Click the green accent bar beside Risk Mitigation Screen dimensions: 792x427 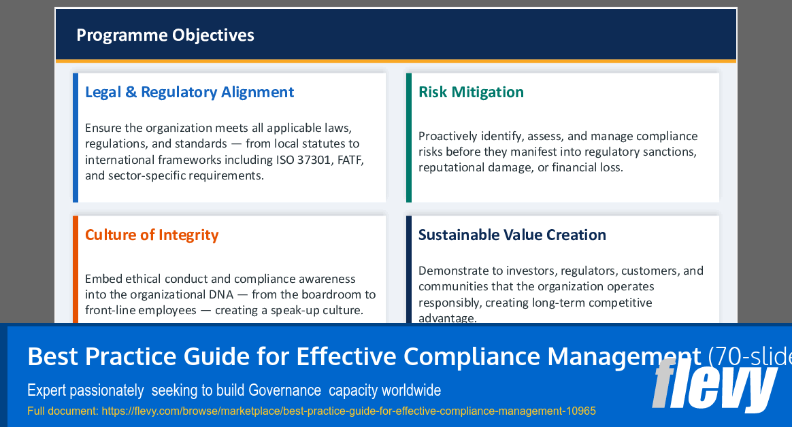pos(408,137)
